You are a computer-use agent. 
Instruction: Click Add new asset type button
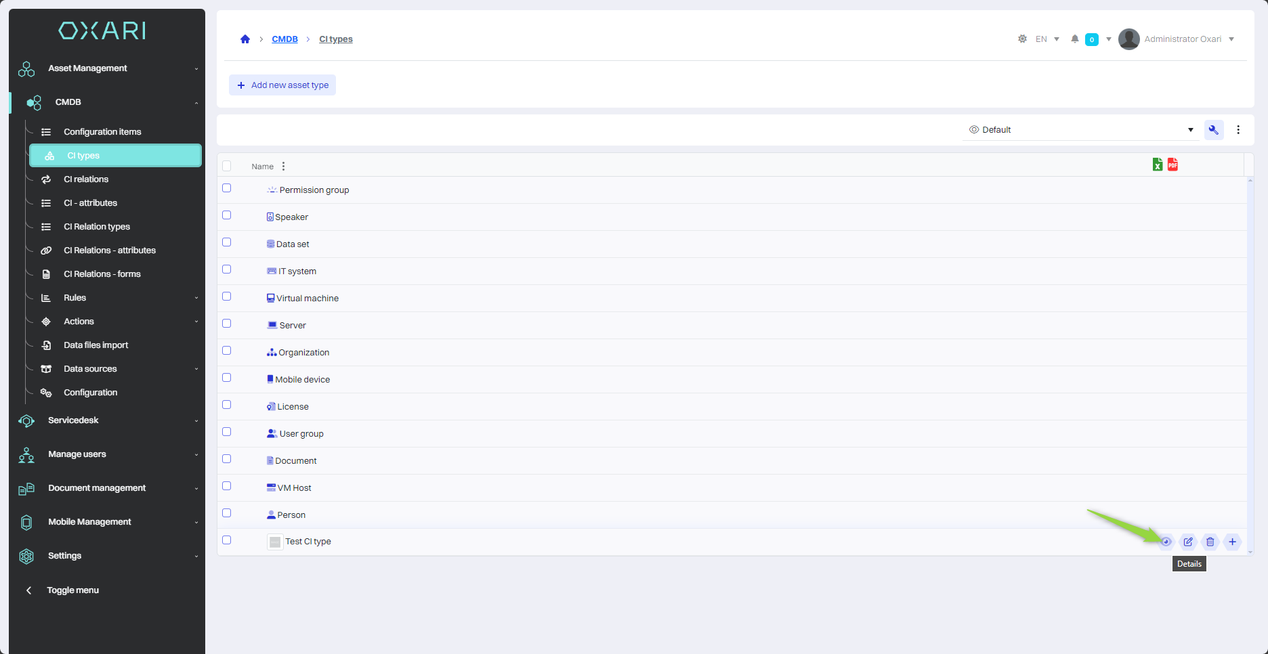coord(282,85)
